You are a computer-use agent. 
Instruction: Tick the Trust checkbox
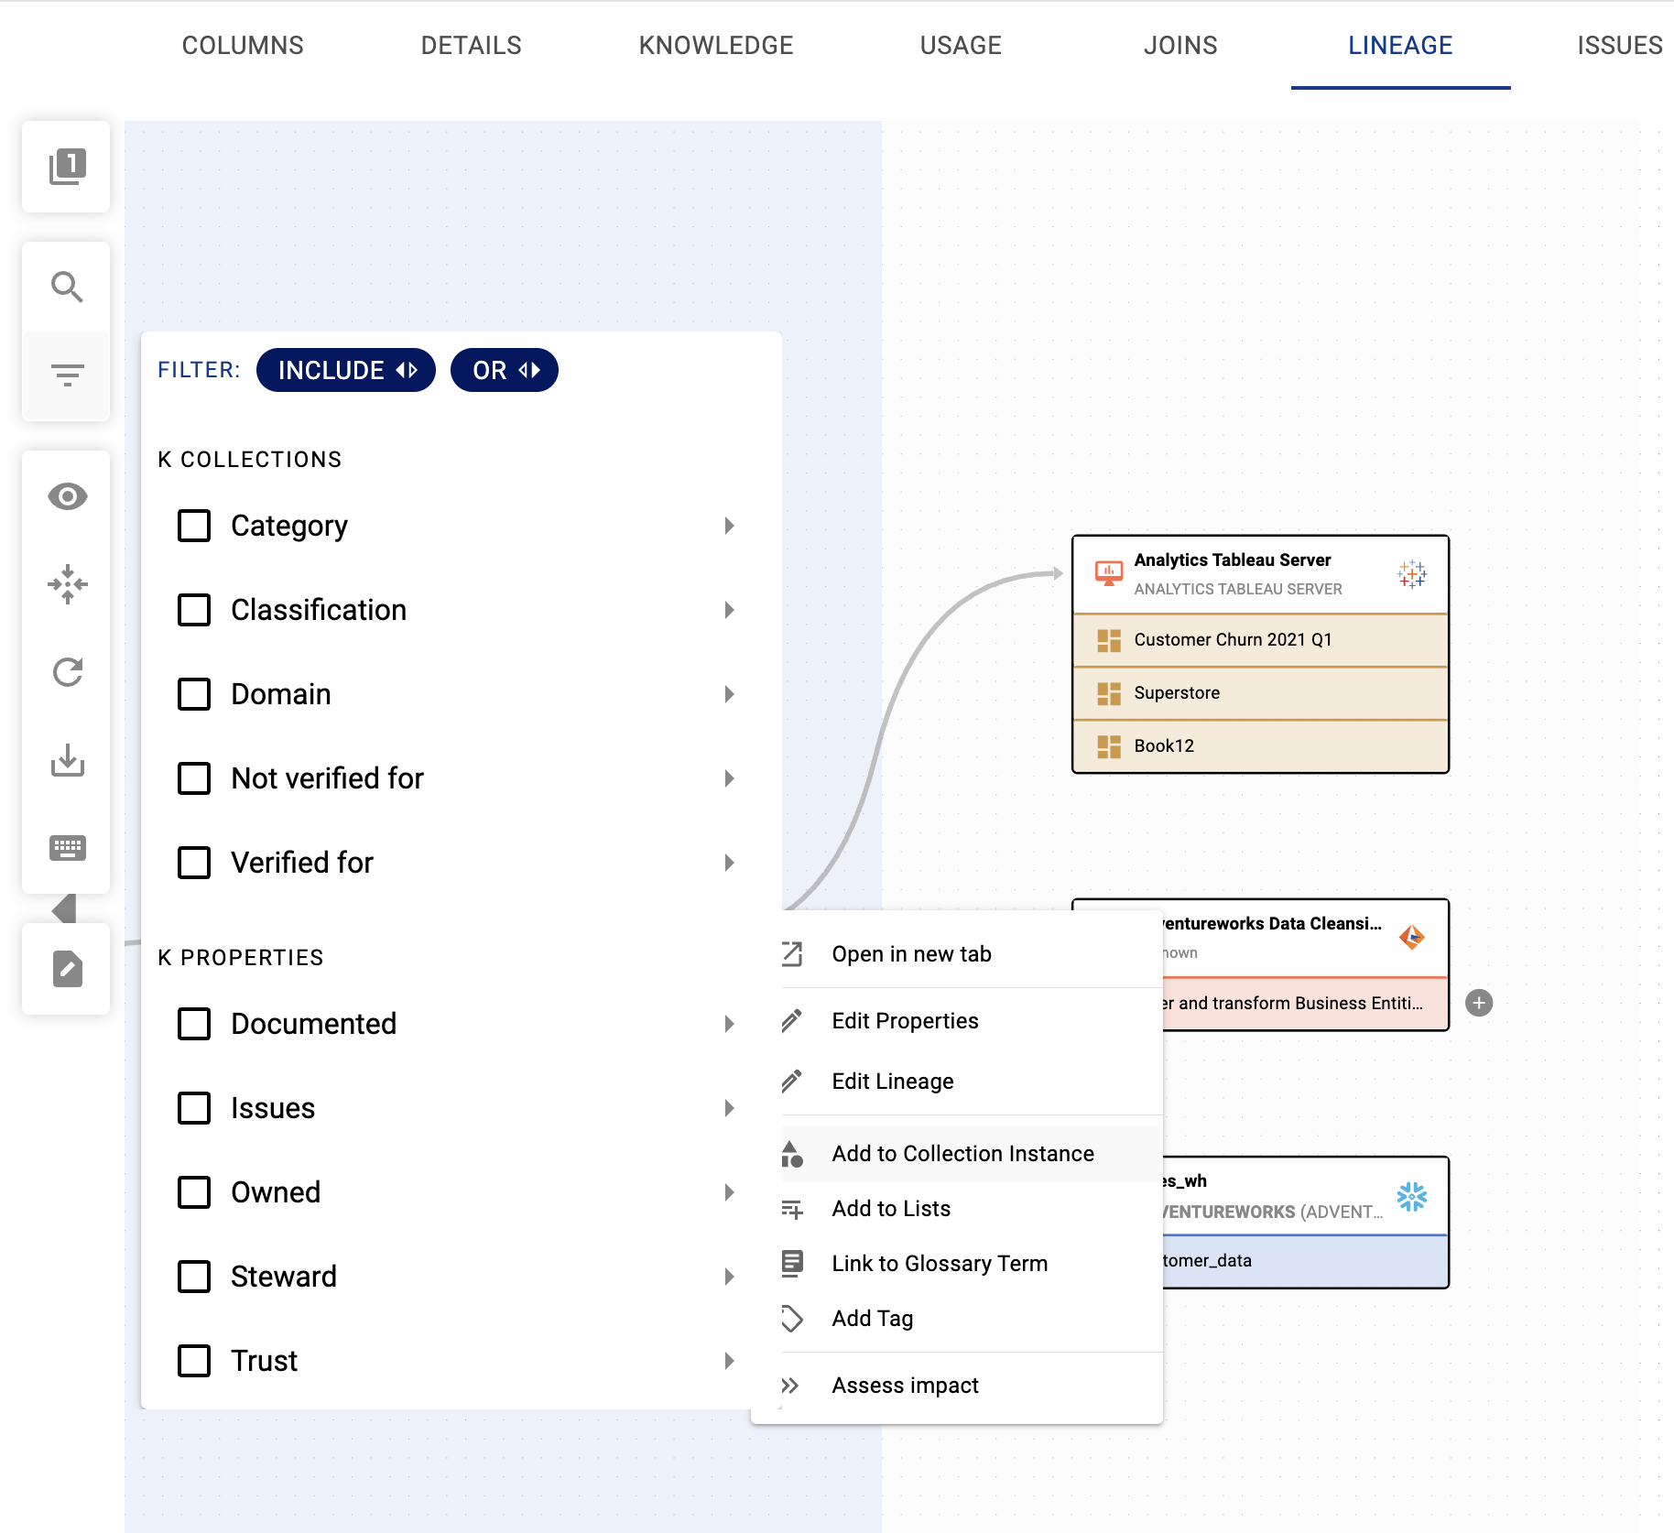[x=194, y=1361]
